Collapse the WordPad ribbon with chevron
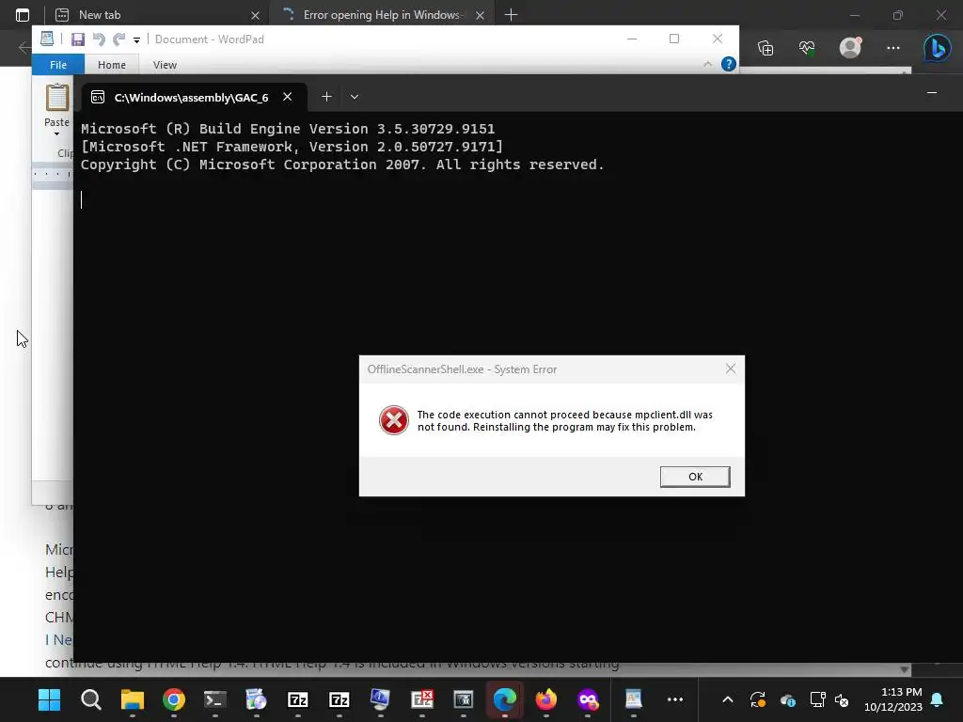This screenshot has height=722, width=963. point(707,64)
